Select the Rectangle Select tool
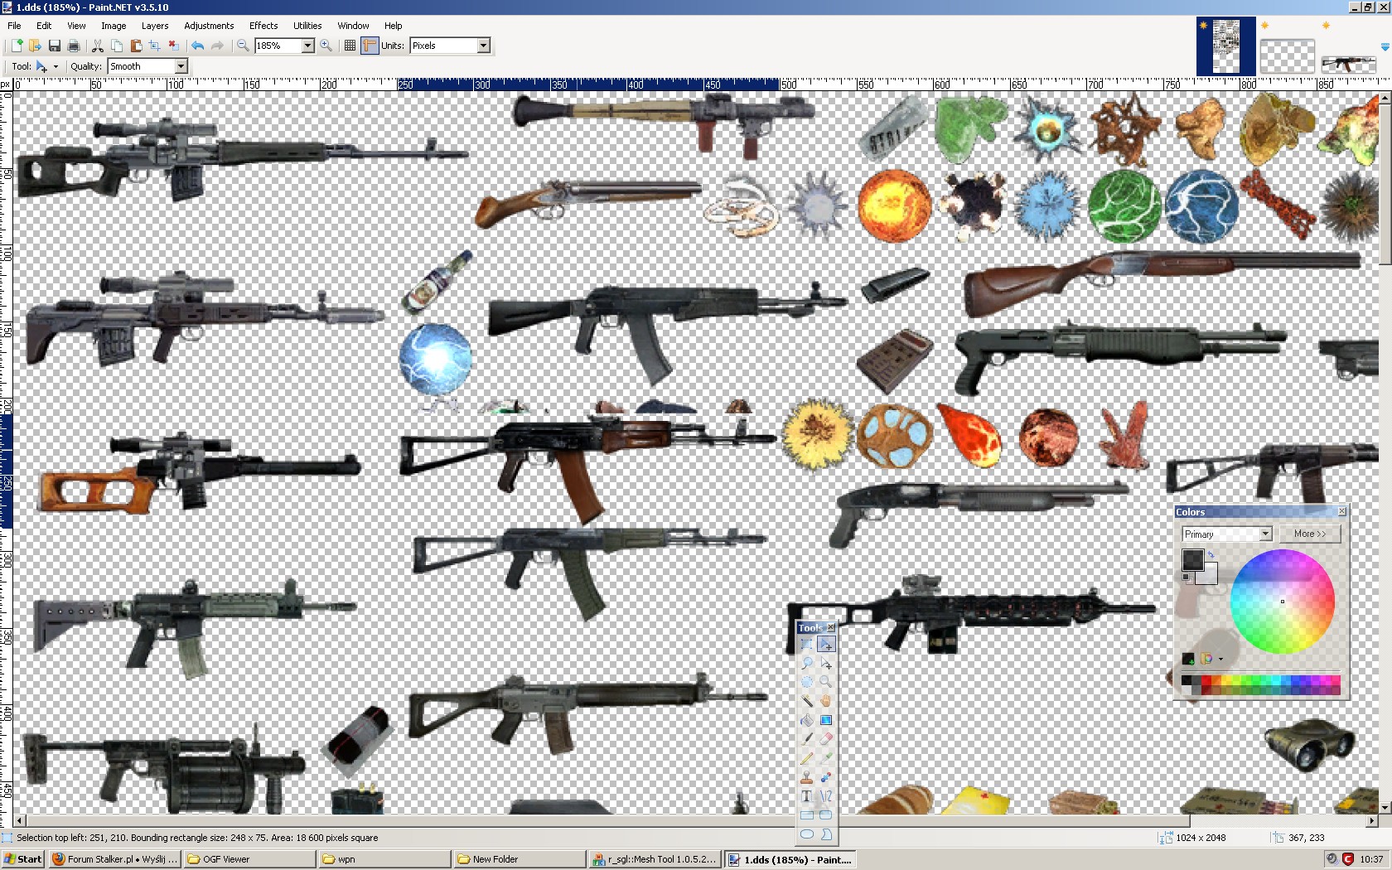 (807, 644)
